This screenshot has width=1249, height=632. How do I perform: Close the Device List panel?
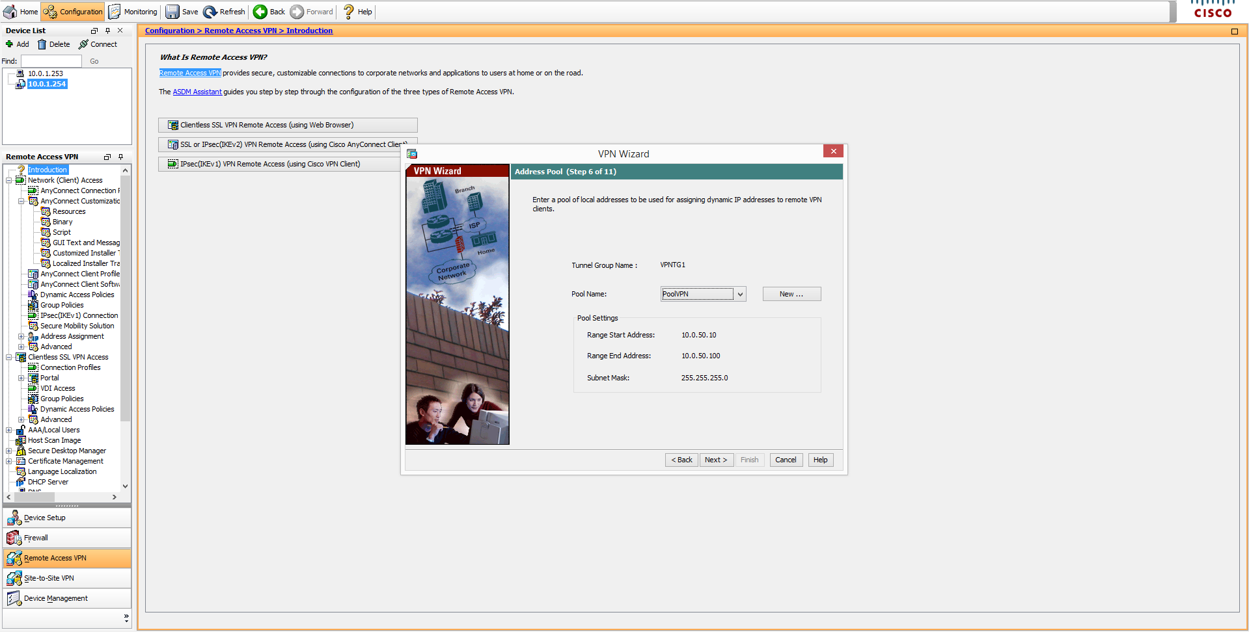click(x=120, y=31)
